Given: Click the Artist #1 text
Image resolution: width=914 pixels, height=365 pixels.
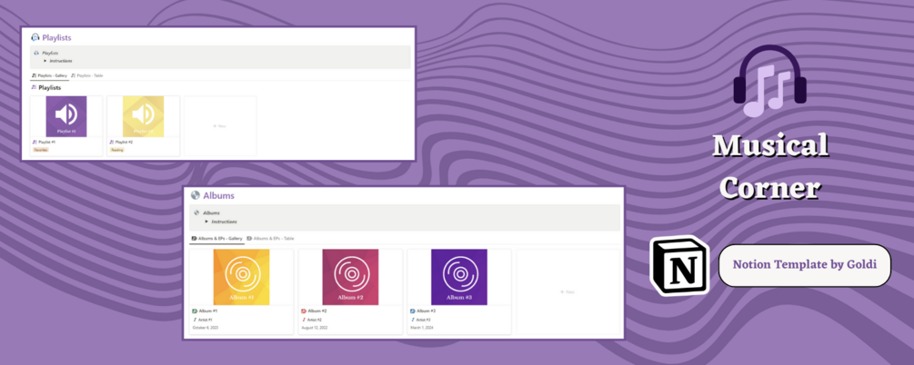Looking at the screenshot, I should point(206,320).
